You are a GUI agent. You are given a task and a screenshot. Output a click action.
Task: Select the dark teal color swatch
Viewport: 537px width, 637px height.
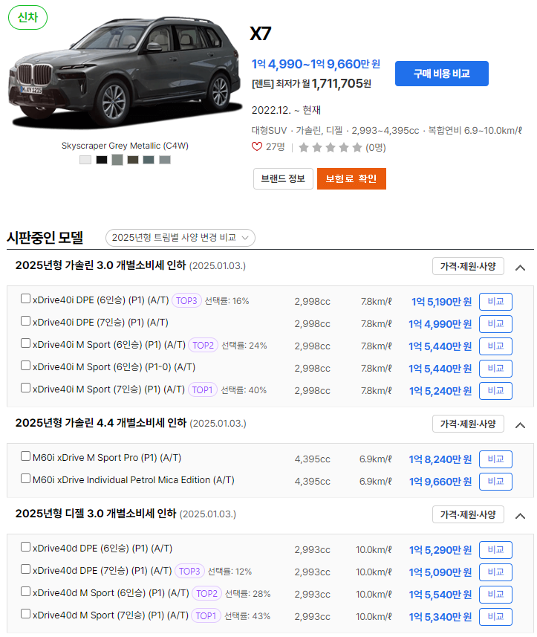149,160
